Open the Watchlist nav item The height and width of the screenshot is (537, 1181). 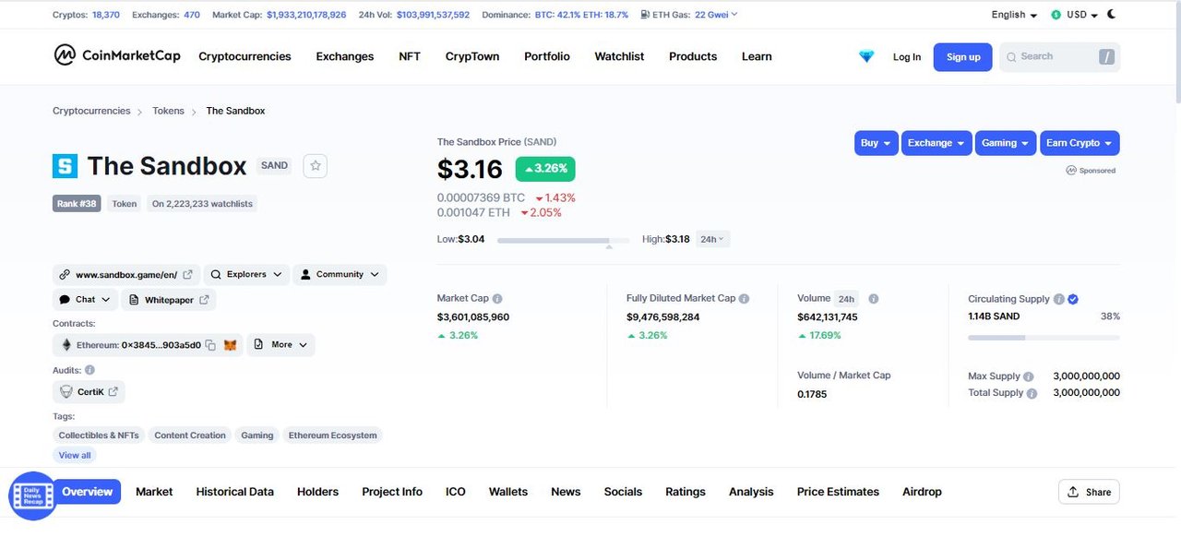pos(619,56)
